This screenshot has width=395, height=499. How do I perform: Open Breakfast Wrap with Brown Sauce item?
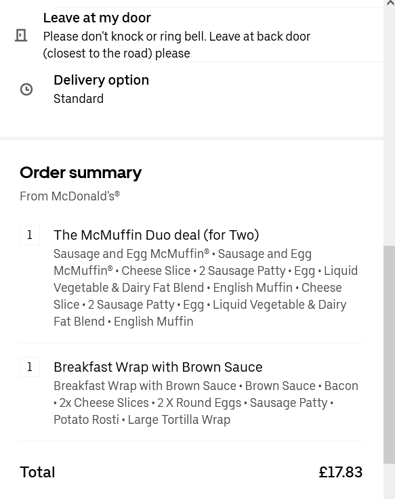click(x=158, y=367)
